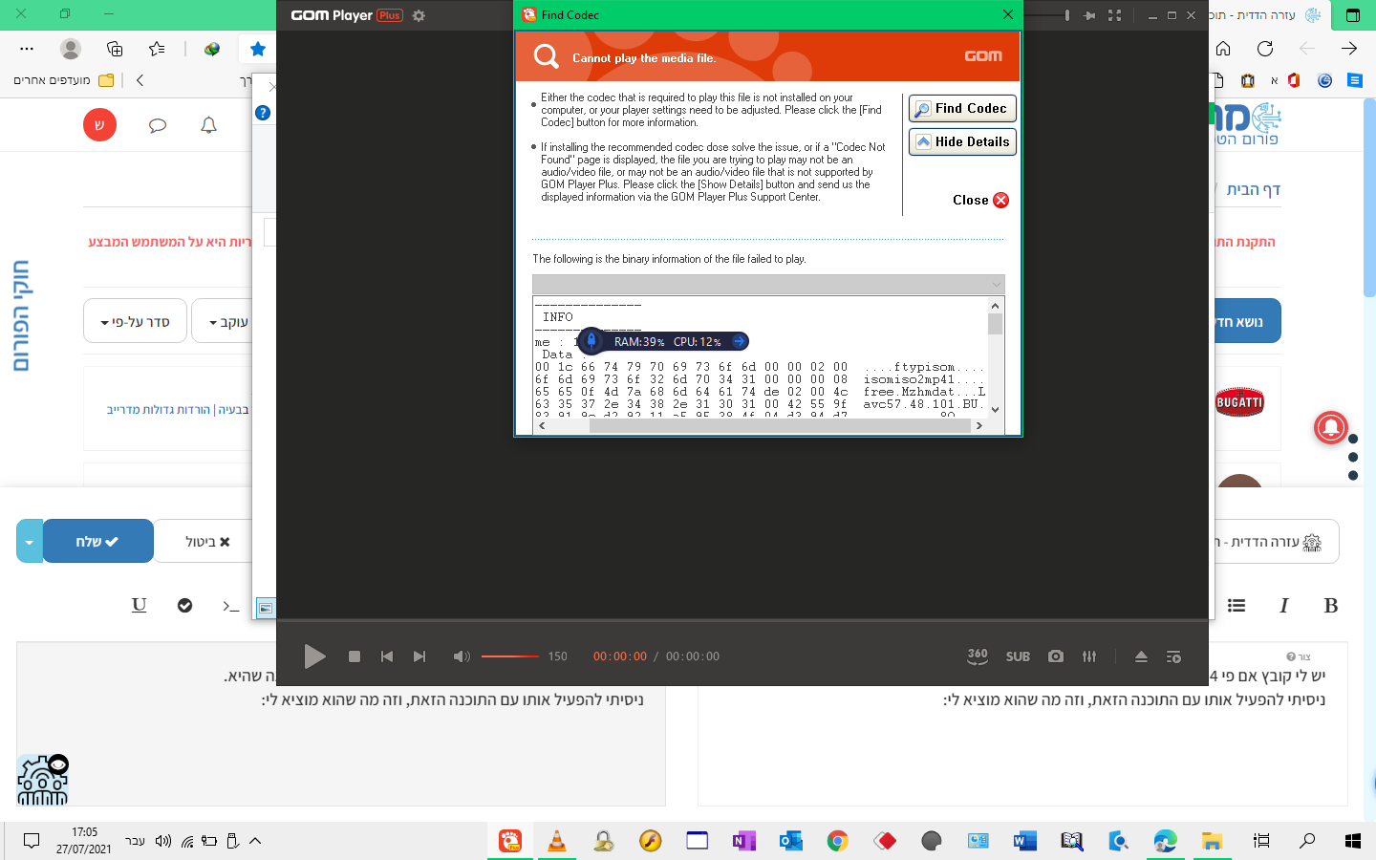
Task: Open the dropdown arrow beside שלח button
Action: pos(30,541)
